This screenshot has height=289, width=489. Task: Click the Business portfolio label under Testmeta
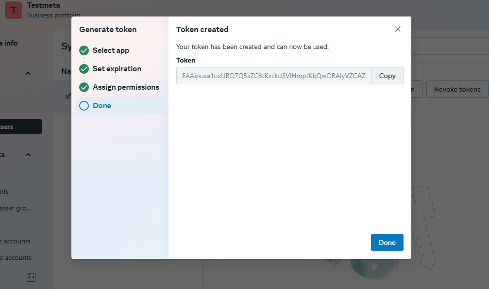(53, 16)
